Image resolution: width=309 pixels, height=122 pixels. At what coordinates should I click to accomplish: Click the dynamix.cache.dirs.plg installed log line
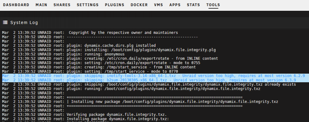tap(79, 45)
